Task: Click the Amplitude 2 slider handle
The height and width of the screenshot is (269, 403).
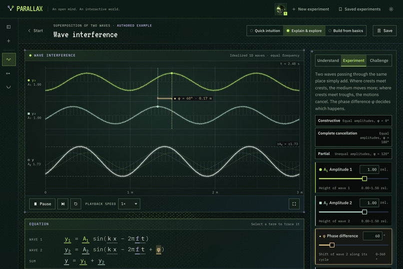Action: (x=364, y=212)
